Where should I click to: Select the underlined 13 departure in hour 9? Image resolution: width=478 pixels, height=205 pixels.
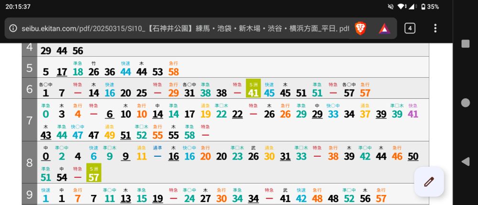pyautogui.click(x=126, y=195)
